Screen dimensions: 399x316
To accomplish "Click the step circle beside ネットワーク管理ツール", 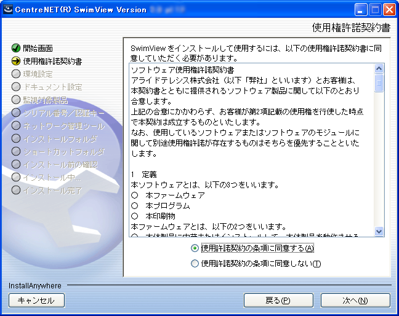I will 16,125.
